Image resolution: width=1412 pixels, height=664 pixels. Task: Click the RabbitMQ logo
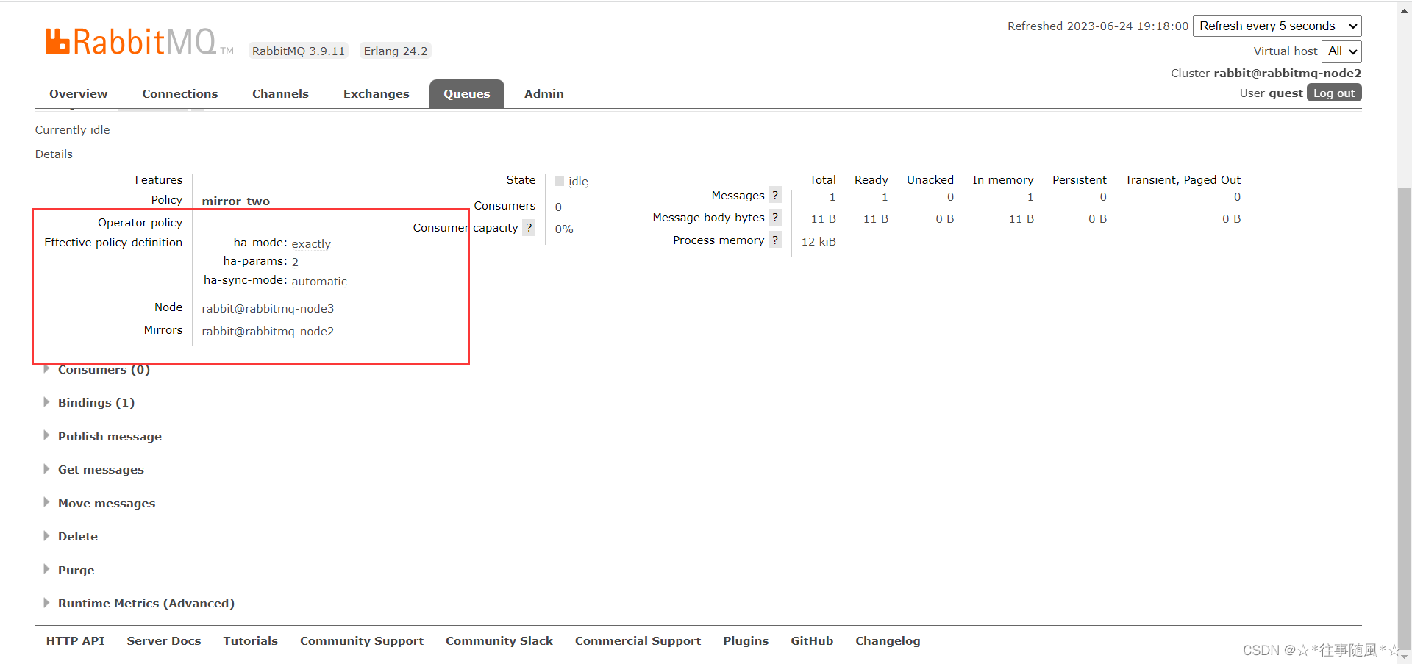coord(139,41)
